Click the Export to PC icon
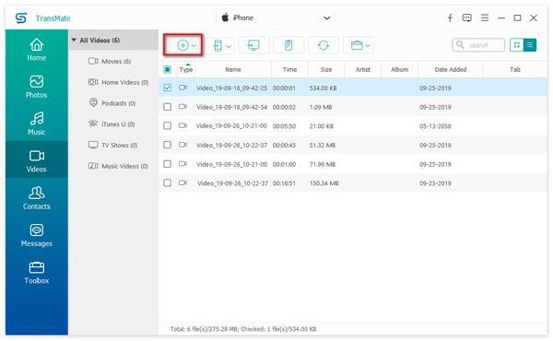 point(253,45)
